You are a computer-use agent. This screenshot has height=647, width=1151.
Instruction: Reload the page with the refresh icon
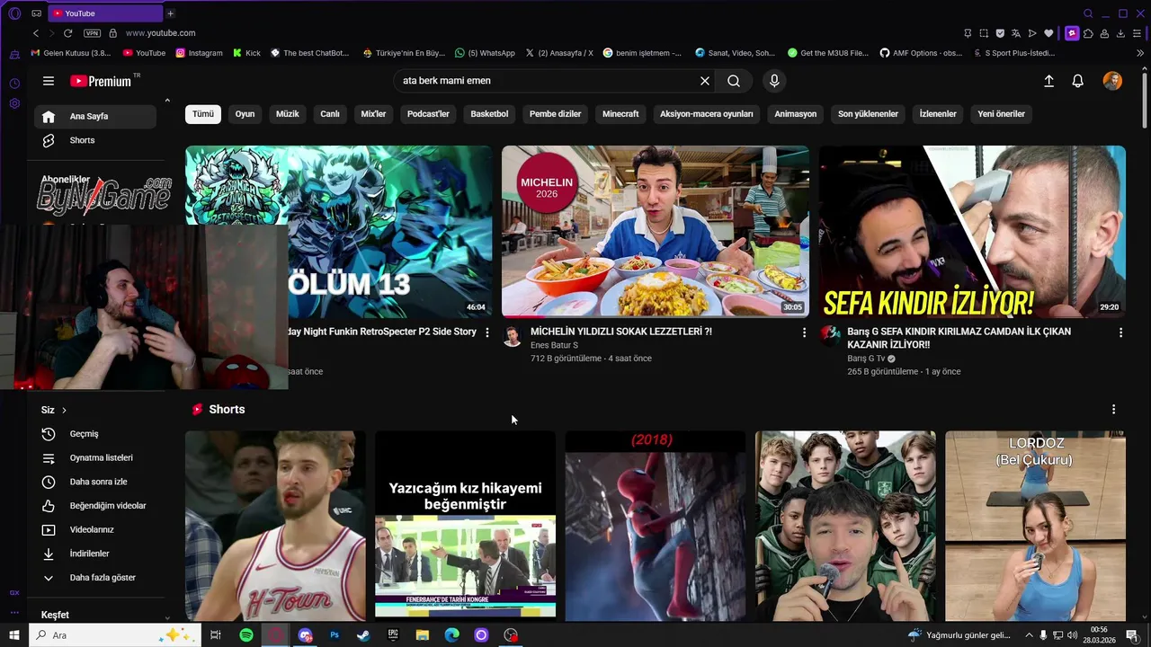pyautogui.click(x=67, y=33)
